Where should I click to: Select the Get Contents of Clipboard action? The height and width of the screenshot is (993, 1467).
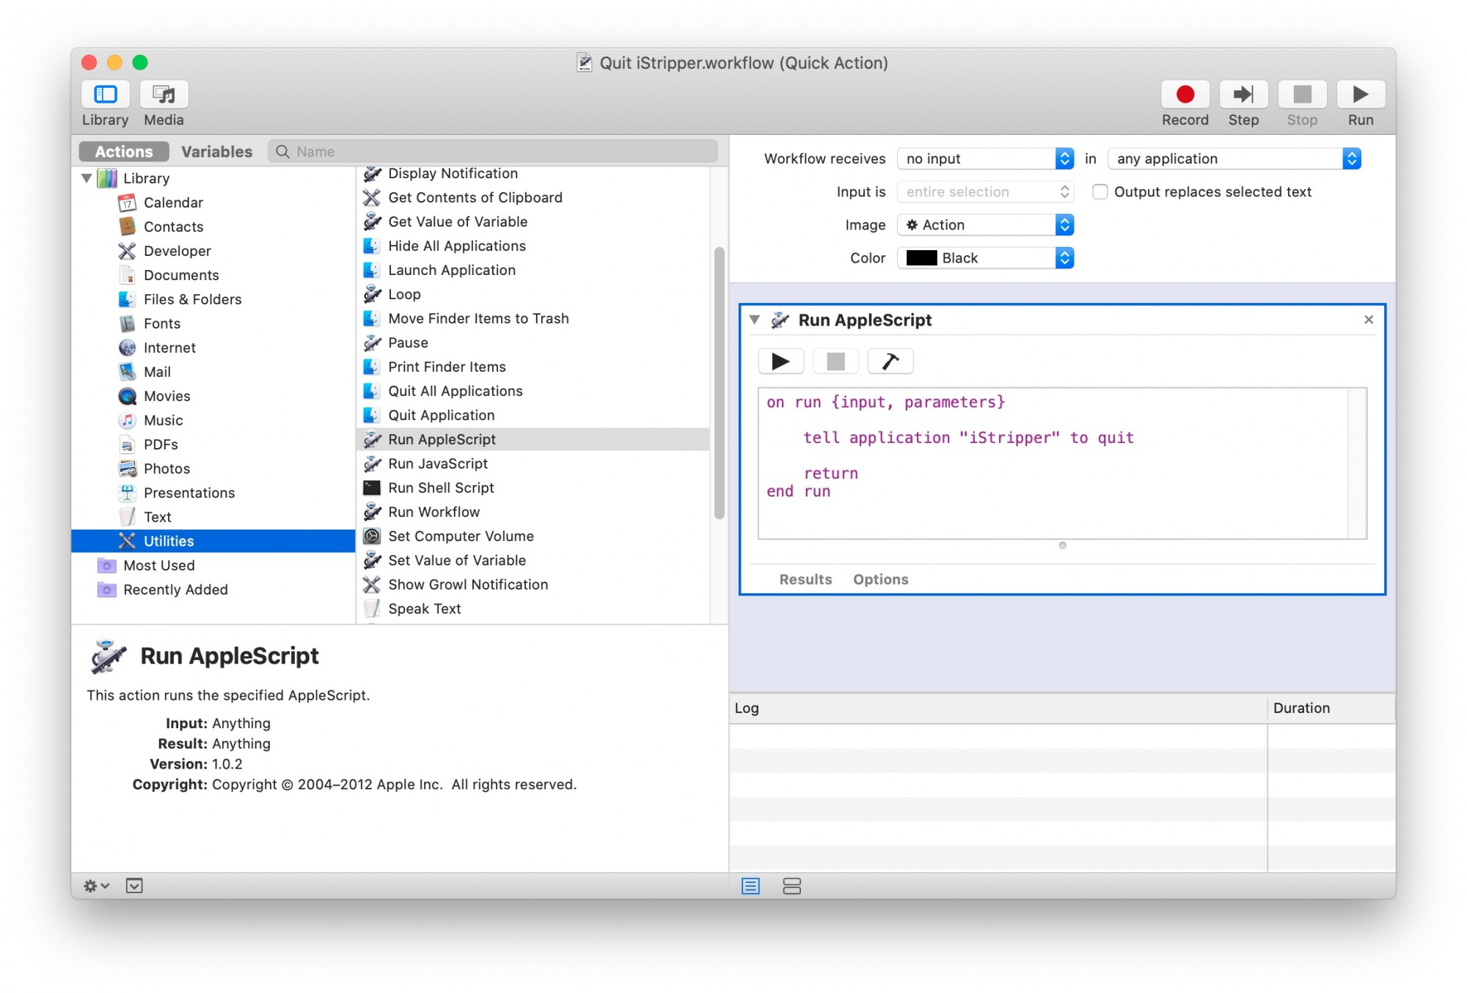[475, 197]
